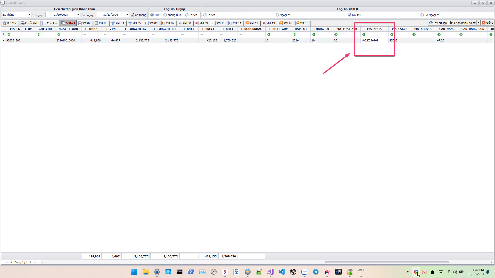
Task: Open the D.S Xml clipboard icon
Action: pos(4,23)
